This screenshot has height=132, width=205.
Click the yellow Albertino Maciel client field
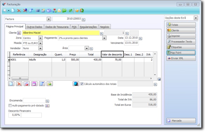click(x=61, y=33)
